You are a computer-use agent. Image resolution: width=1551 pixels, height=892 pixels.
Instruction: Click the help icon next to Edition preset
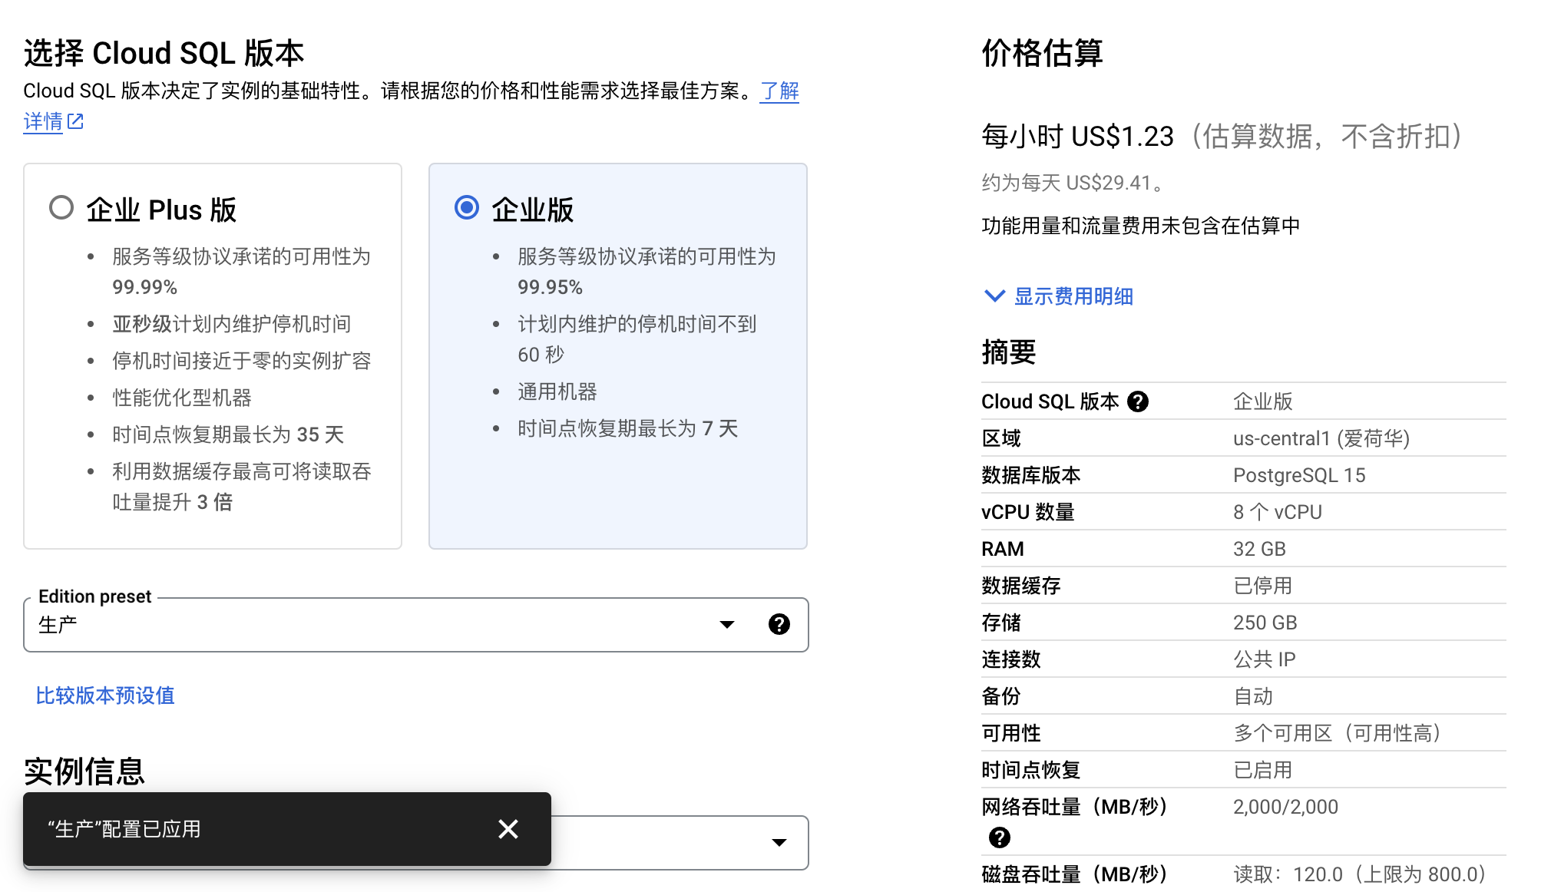point(779,624)
